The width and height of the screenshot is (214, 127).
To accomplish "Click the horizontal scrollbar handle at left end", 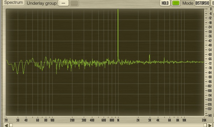I will (11, 125).
